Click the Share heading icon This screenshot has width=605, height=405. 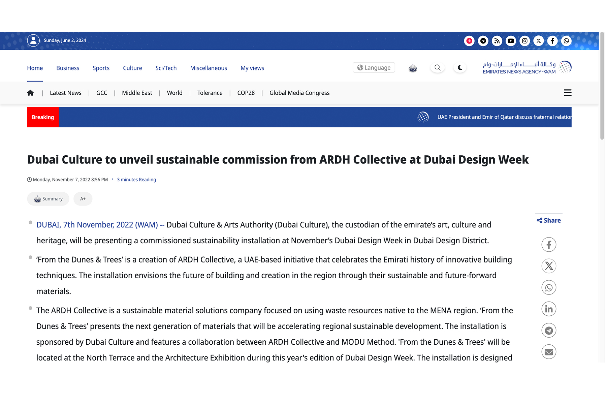click(x=540, y=220)
